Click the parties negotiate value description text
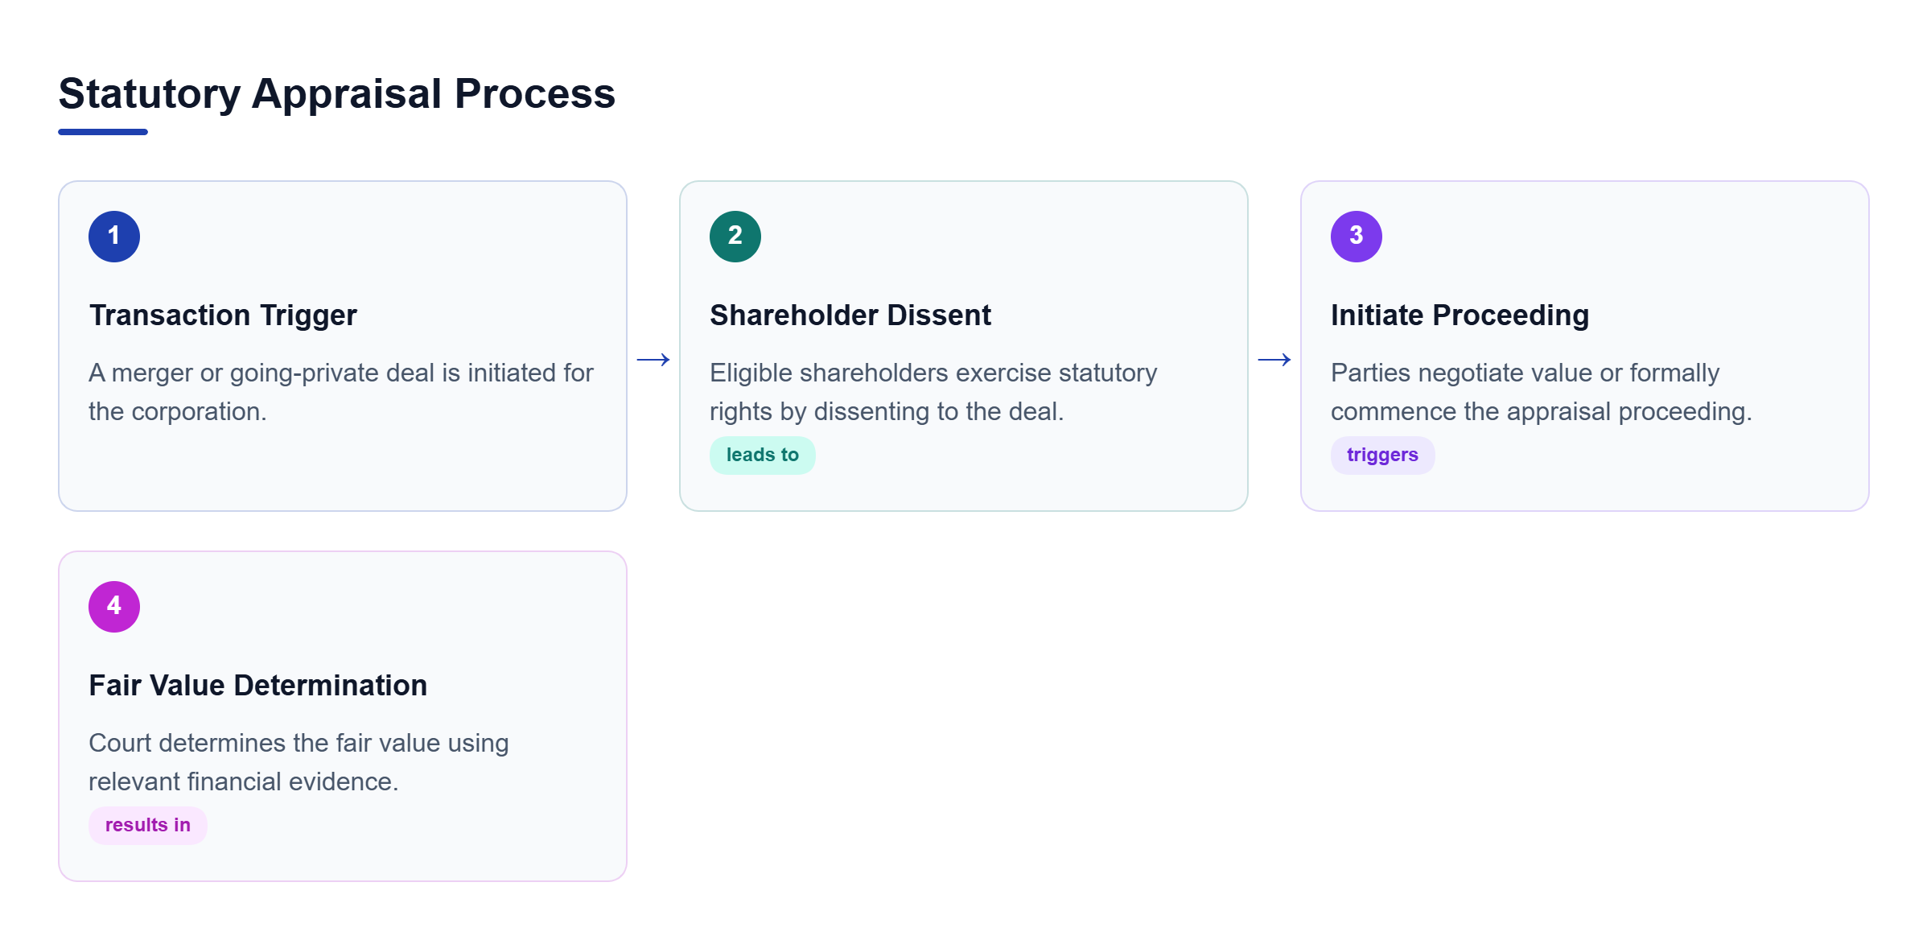 click(x=1541, y=392)
